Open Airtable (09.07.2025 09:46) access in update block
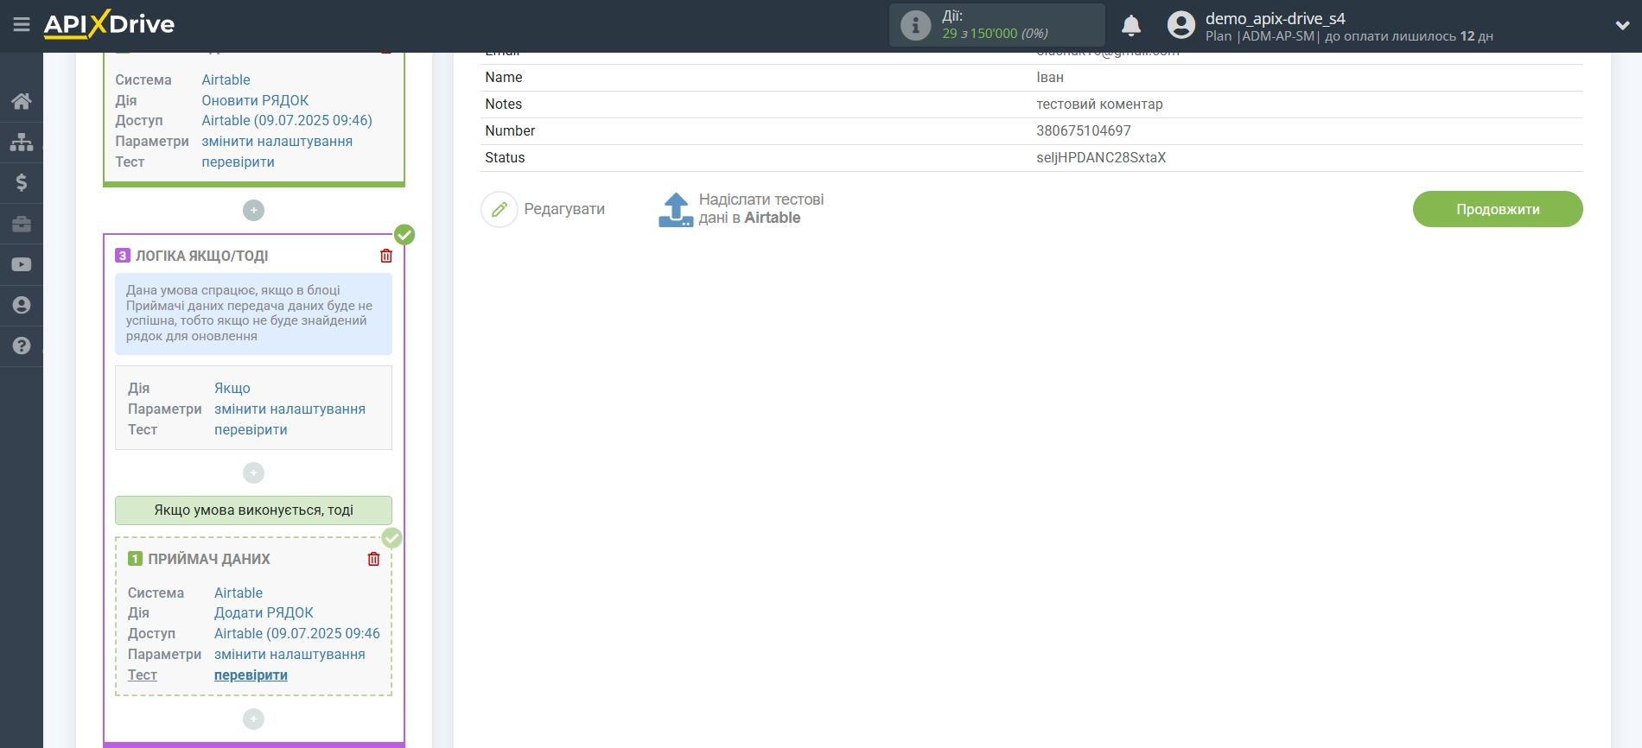 pyautogui.click(x=287, y=120)
